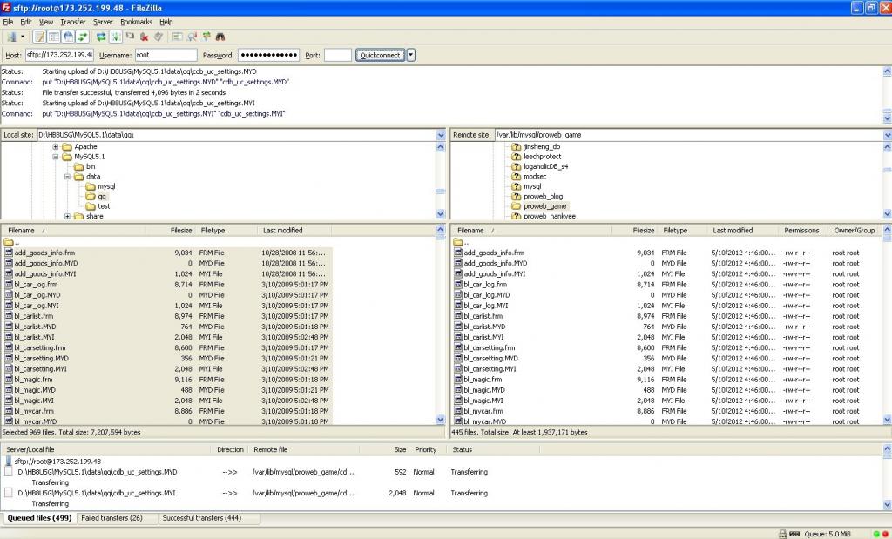Open the Quickconnect history dropdown arrow
The image size is (892, 539).
[411, 55]
